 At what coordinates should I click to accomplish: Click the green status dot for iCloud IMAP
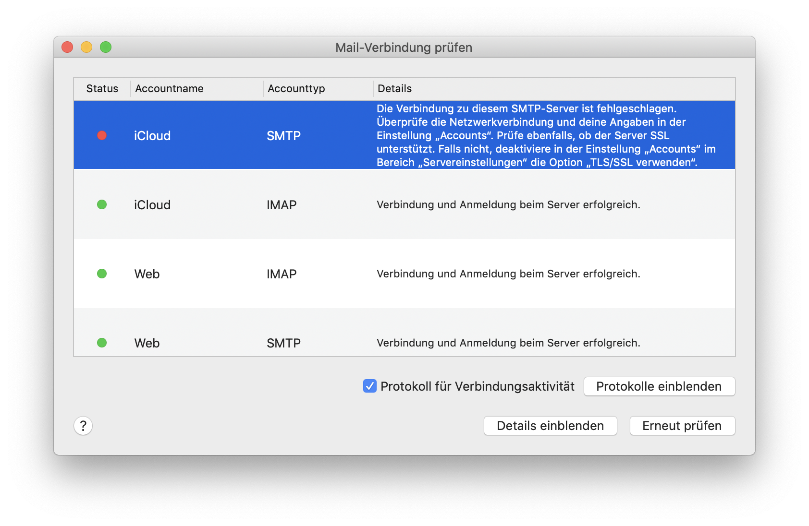(102, 204)
